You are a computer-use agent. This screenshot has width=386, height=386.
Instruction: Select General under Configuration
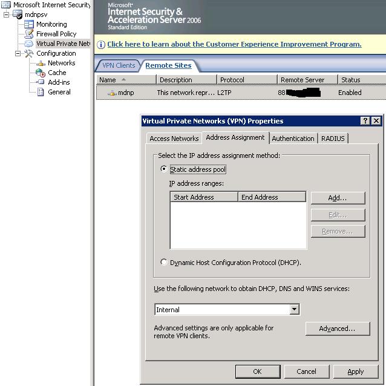(59, 92)
